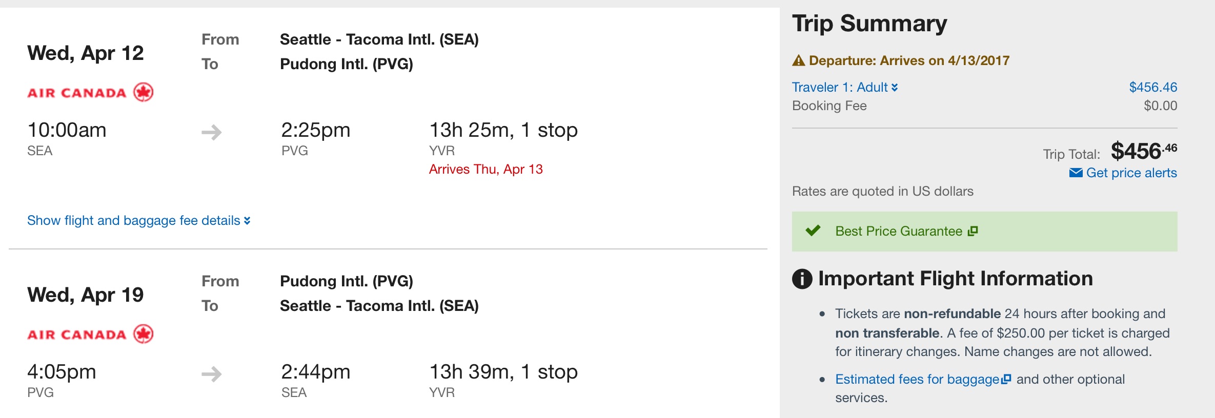The width and height of the screenshot is (1215, 418).
Task: Click the Arrives Thu, Apr 13 red notice
Action: pos(486,169)
